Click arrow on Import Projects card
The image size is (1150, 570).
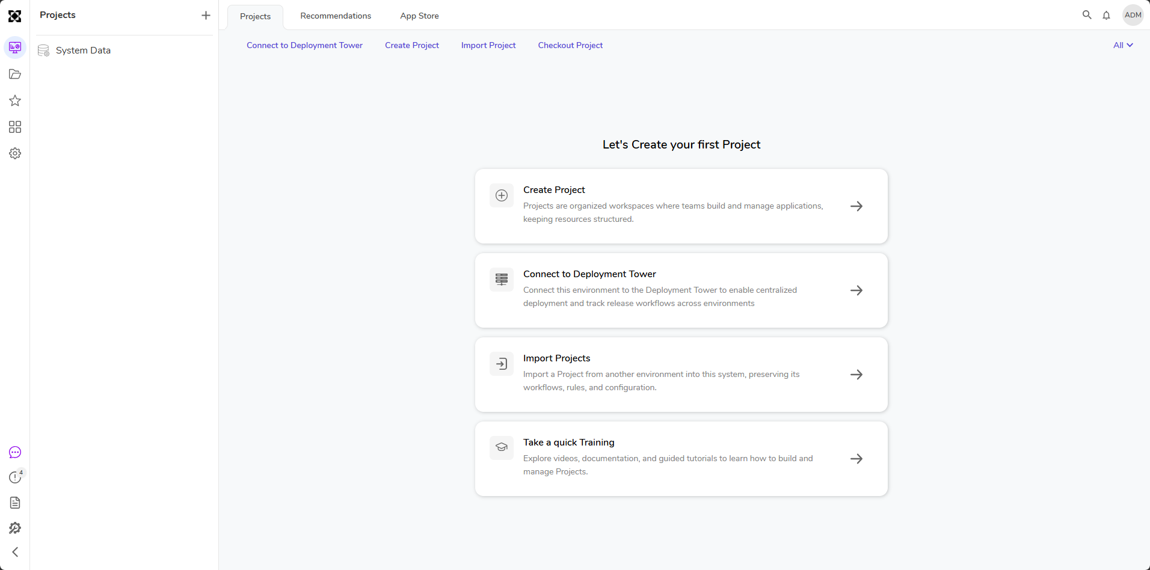click(x=856, y=375)
